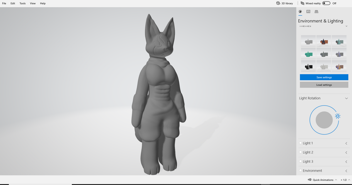This screenshot has width=352, height=185.
Task: Enable the Light 1 radio circle
Action: [x=300, y=143]
